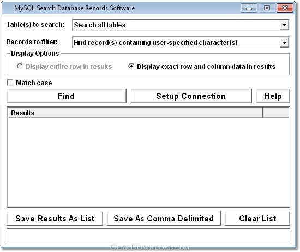Select Display entire row in results radio

pyautogui.click(x=20, y=66)
